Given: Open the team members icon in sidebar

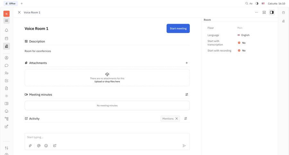Looking at the screenshot, I should [6, 73].
